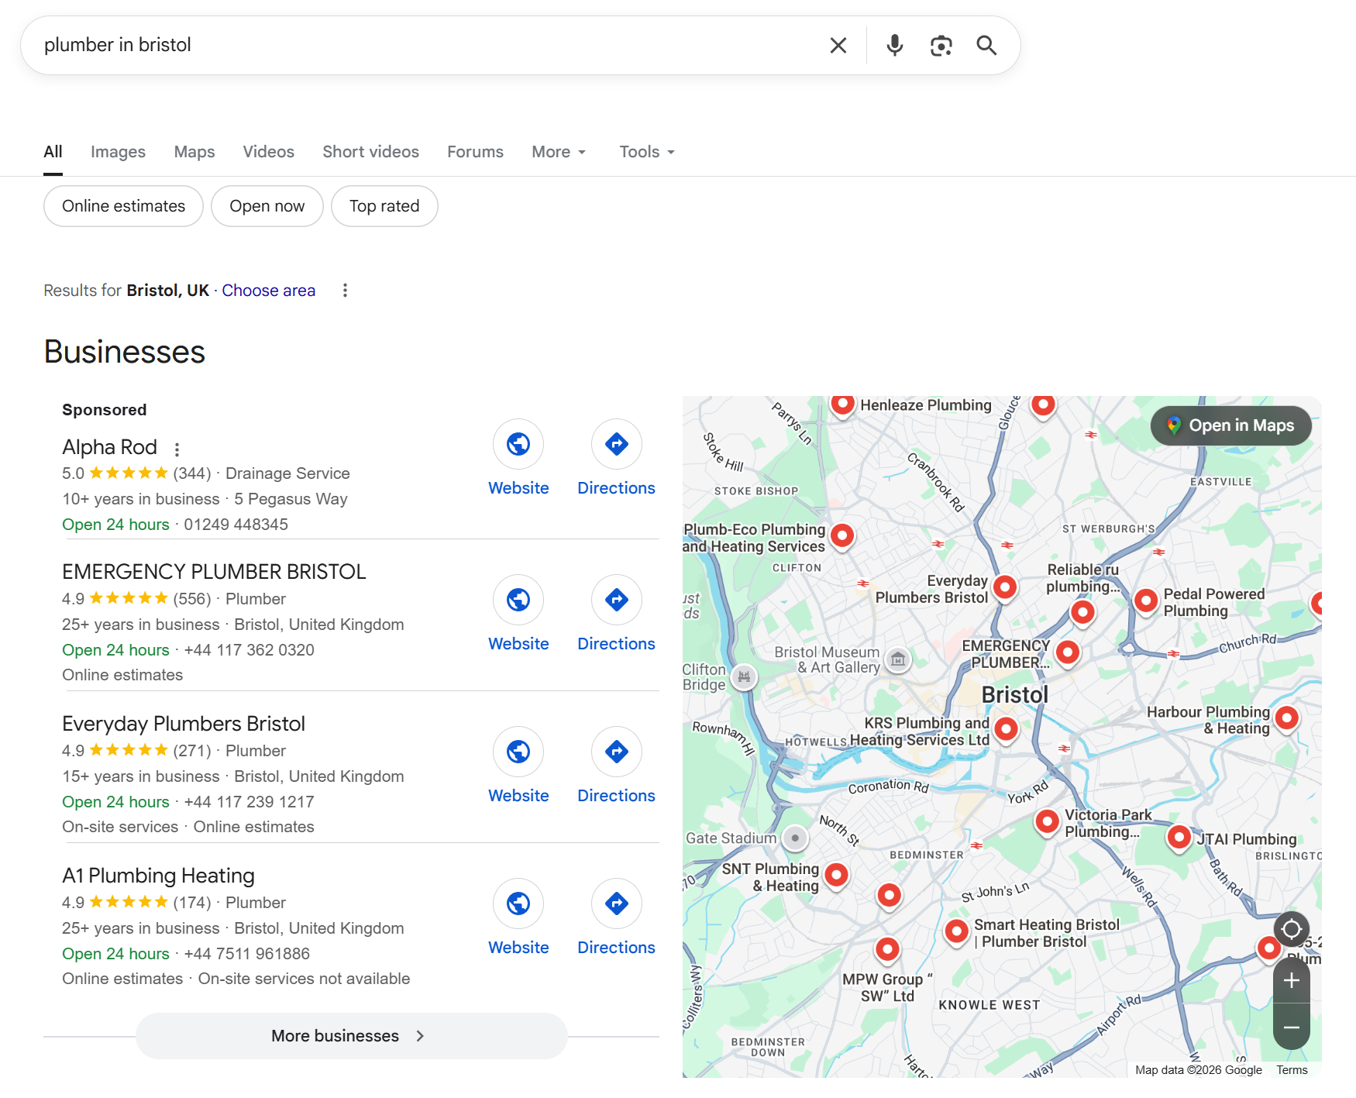
Task: Zoom out on the map
Action: (x=1292, y=1027)
